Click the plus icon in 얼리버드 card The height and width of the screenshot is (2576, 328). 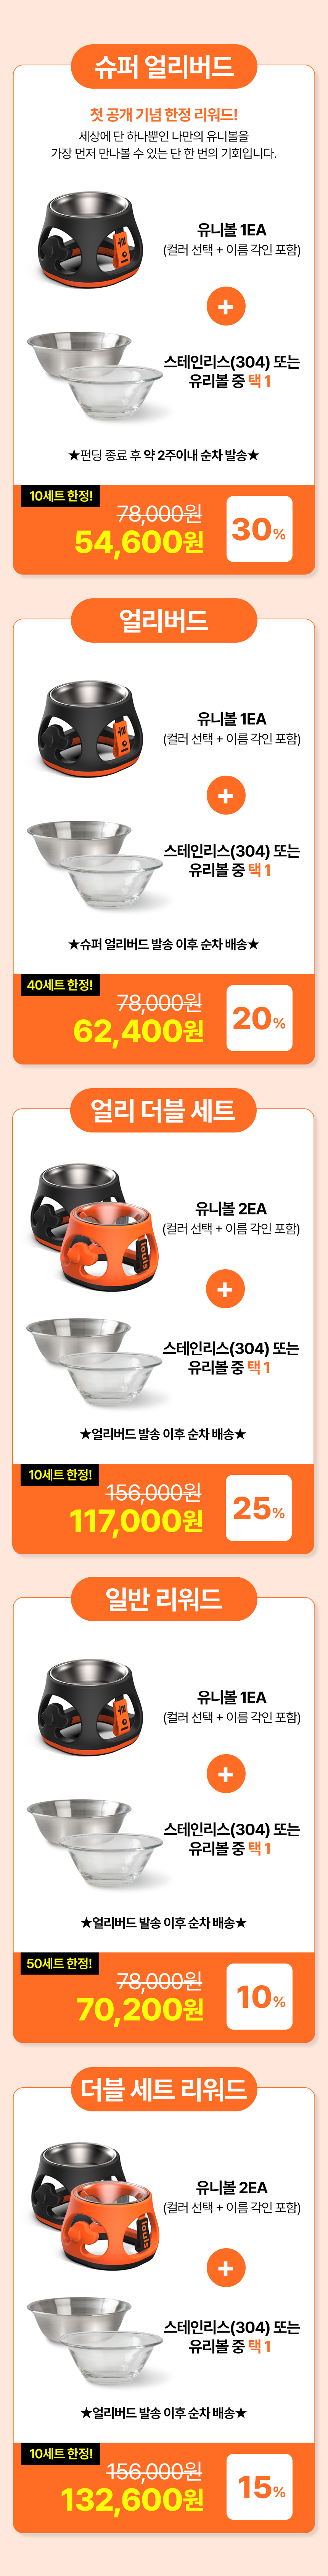[x=225, y=796]
